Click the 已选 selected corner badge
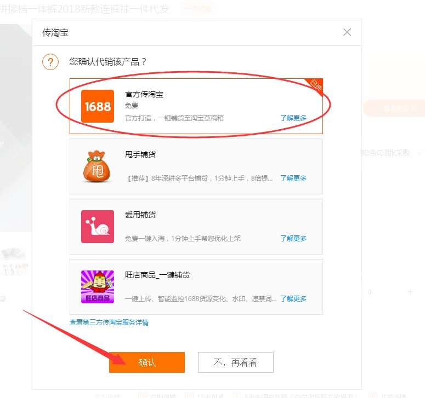Viewport: 425px width, 398px height. click(x=315, y=86)
